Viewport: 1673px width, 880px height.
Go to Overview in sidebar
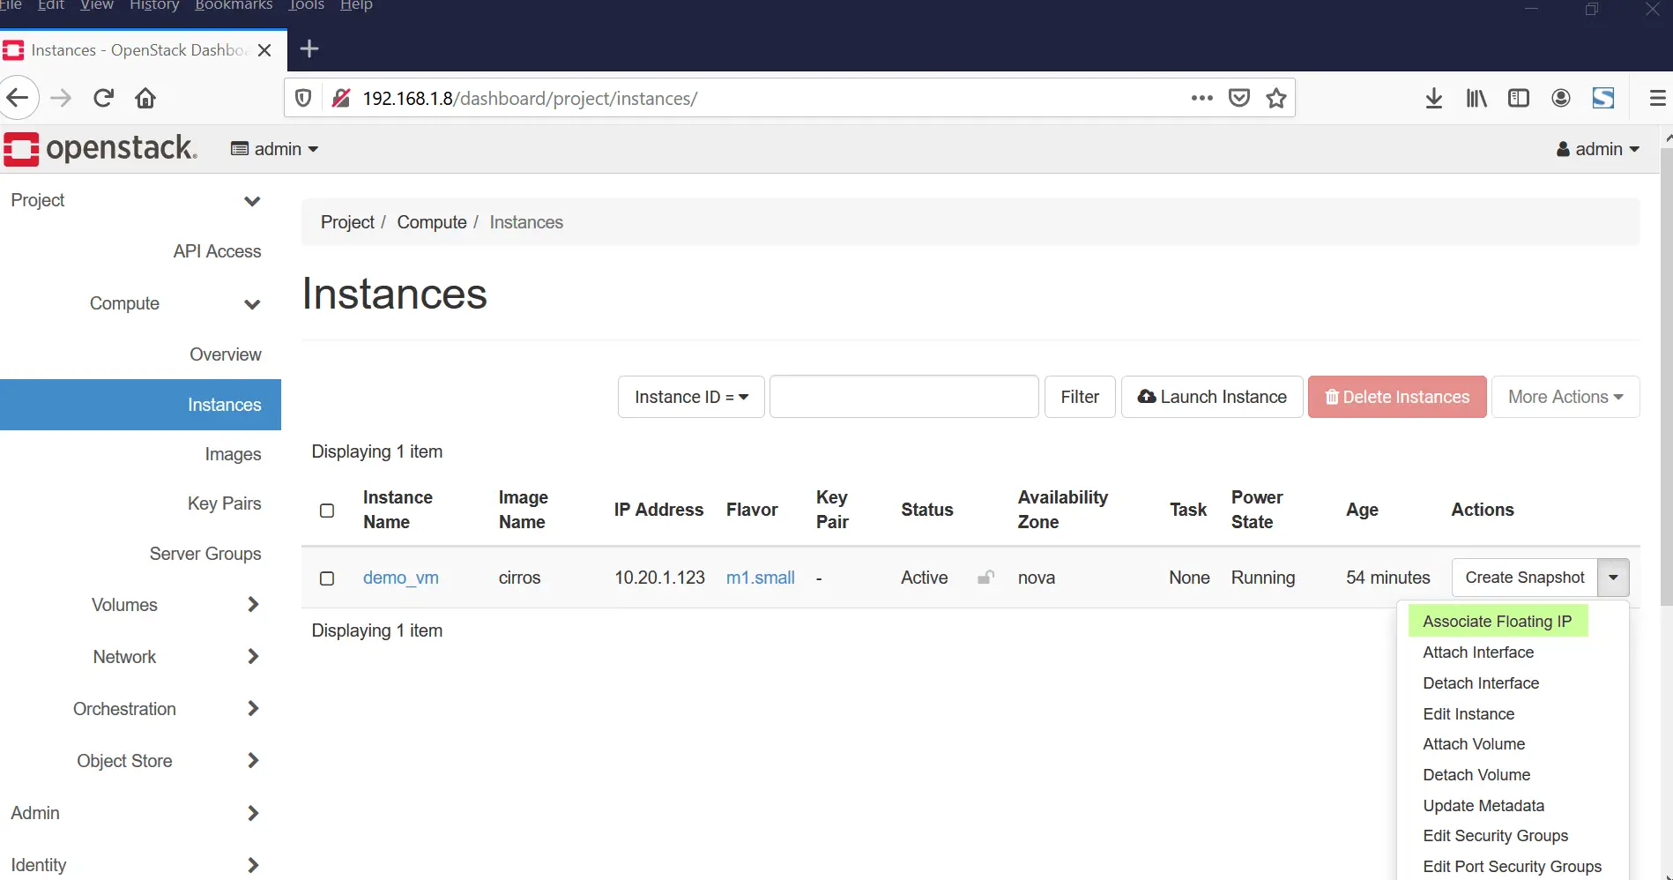[x=226, y=354]
